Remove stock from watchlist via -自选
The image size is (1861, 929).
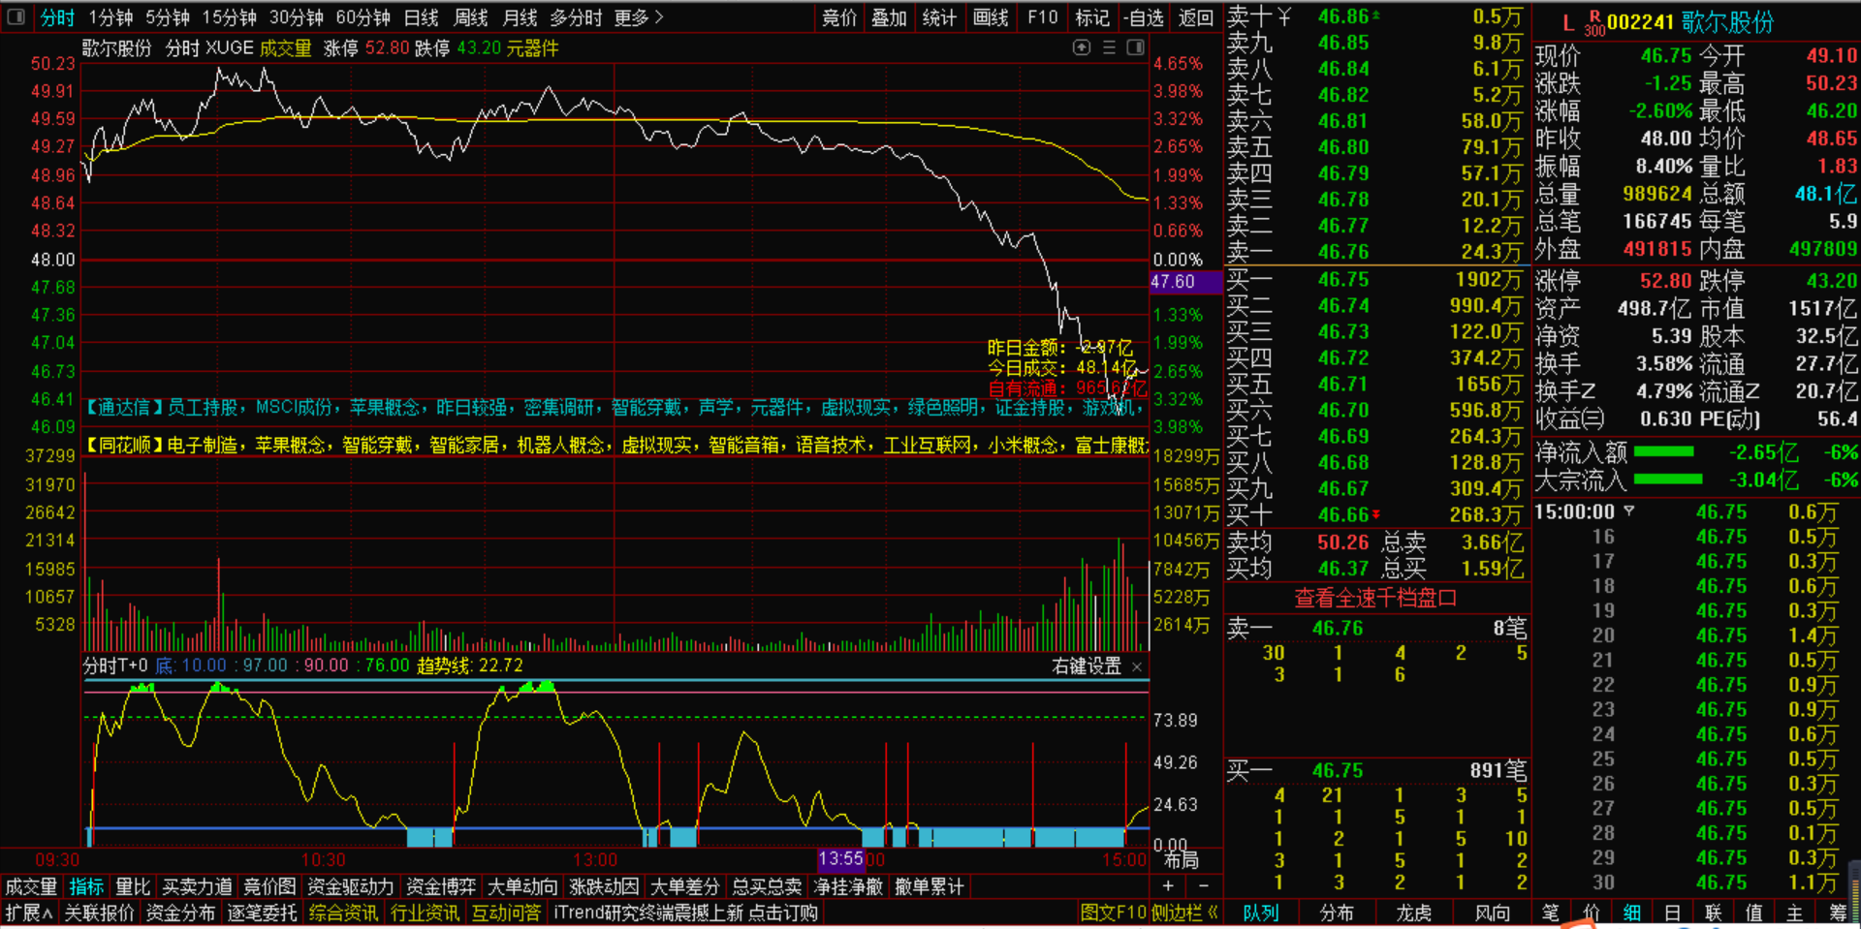coord(1144,17)
